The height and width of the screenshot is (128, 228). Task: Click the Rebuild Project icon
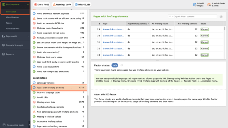point(194,5)
